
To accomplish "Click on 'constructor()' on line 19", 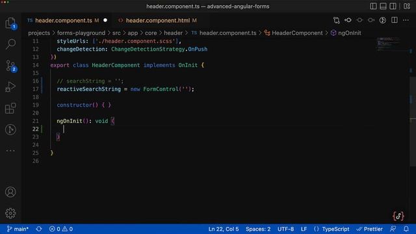I will click(x=77, y=105).
